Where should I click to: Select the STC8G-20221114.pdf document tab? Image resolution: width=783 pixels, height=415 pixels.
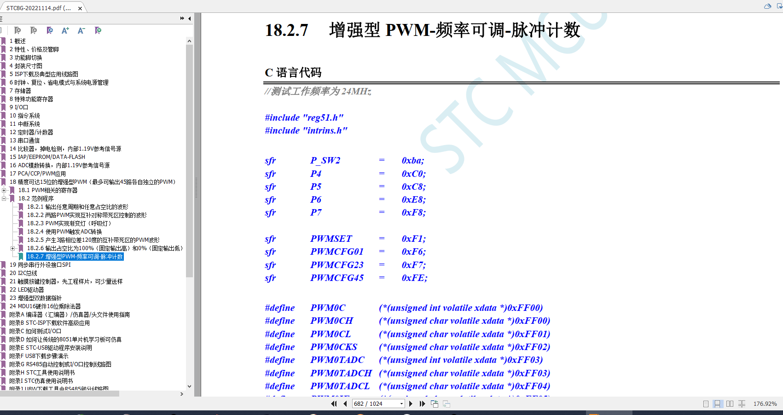[x=39, y=8]
